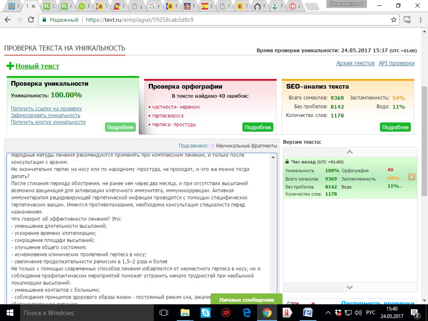Screen dimensions: 428x321
Task: Click the Новый текст link
Action: click(37, 66)
